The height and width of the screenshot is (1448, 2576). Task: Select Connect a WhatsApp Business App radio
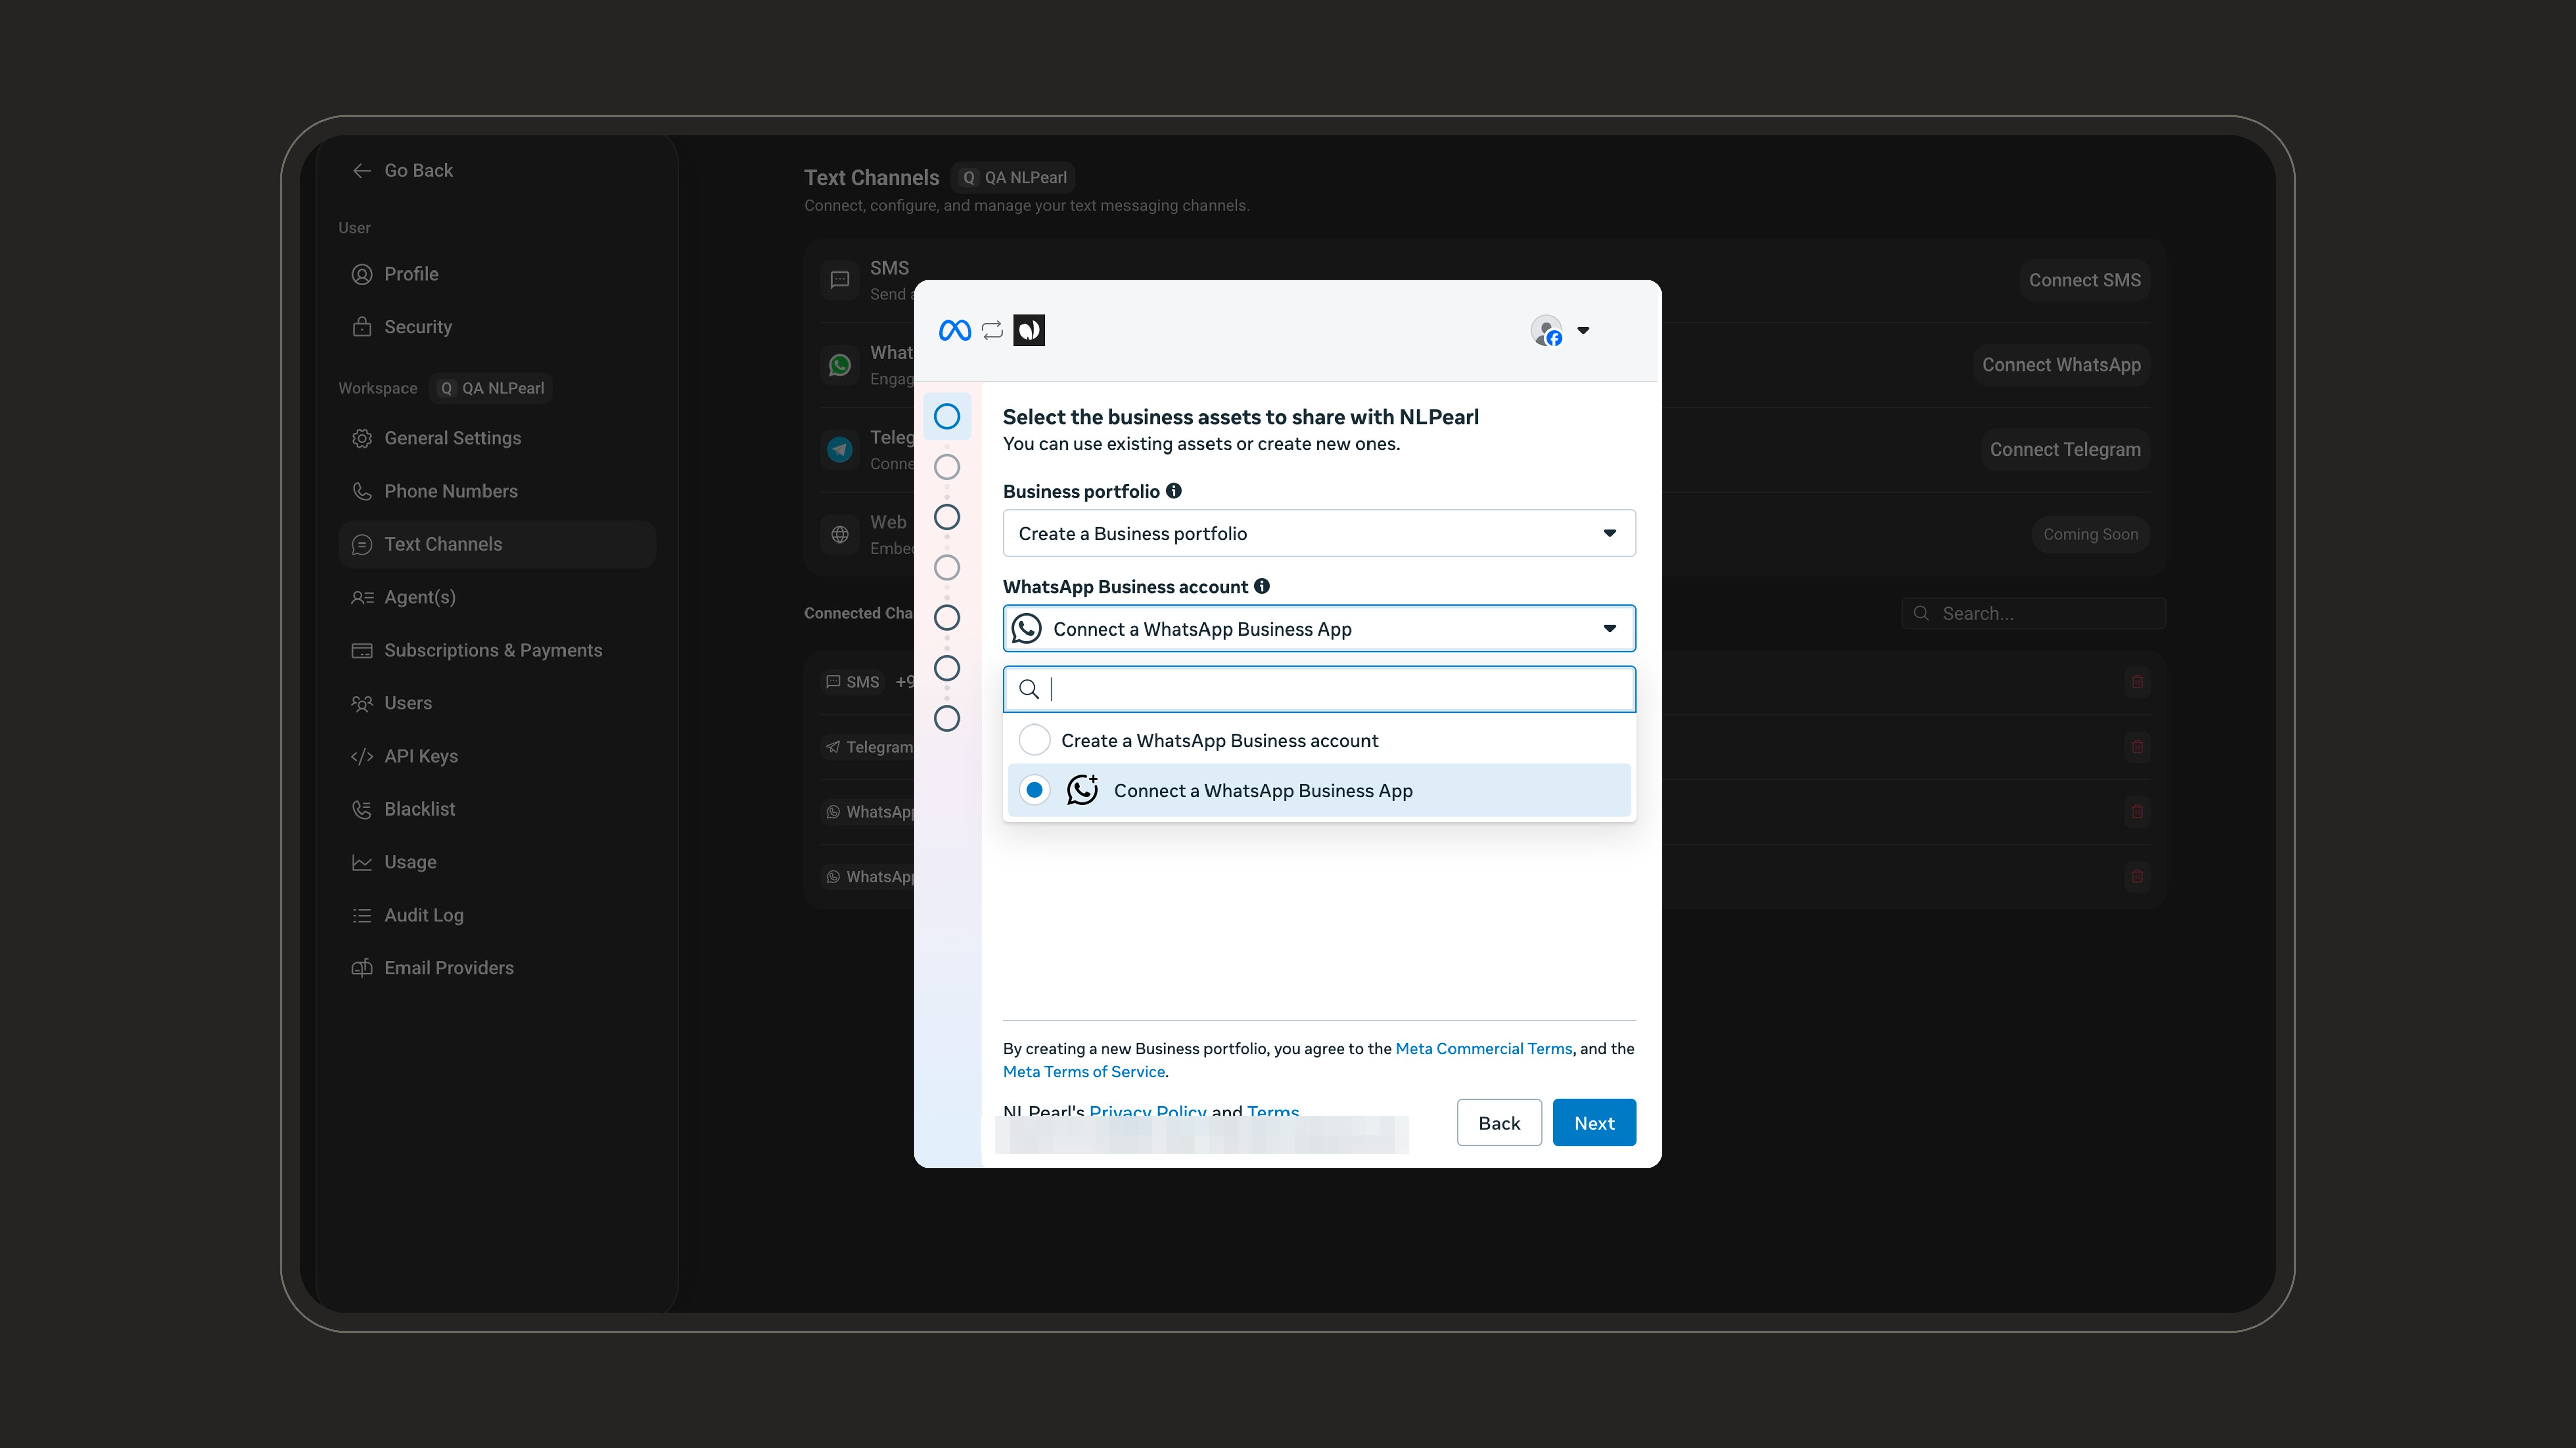pos(1034,790)
